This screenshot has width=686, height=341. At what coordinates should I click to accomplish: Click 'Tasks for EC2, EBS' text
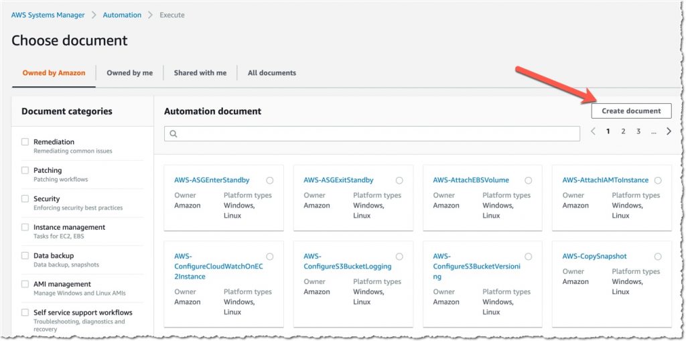(x=59, y=236)
